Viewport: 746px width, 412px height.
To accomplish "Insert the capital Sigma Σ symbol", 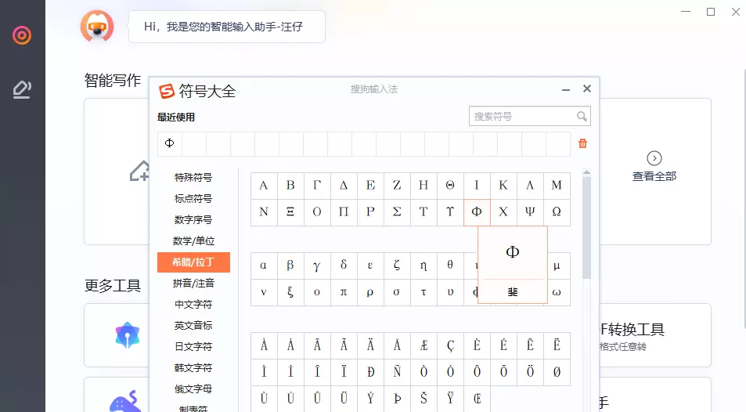I will (x=397, y=212).
